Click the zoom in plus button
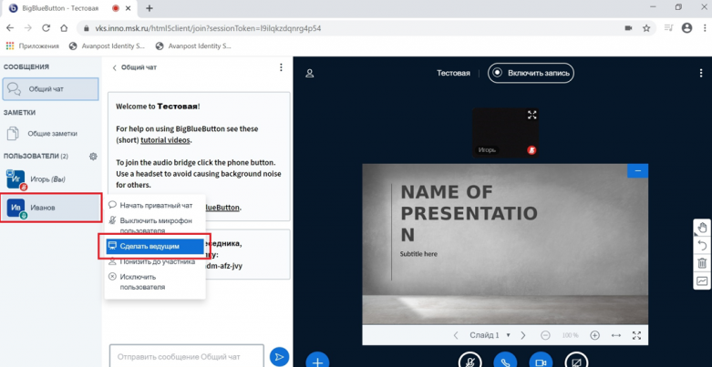Viewport: 712px width, 367px height. 594,335
